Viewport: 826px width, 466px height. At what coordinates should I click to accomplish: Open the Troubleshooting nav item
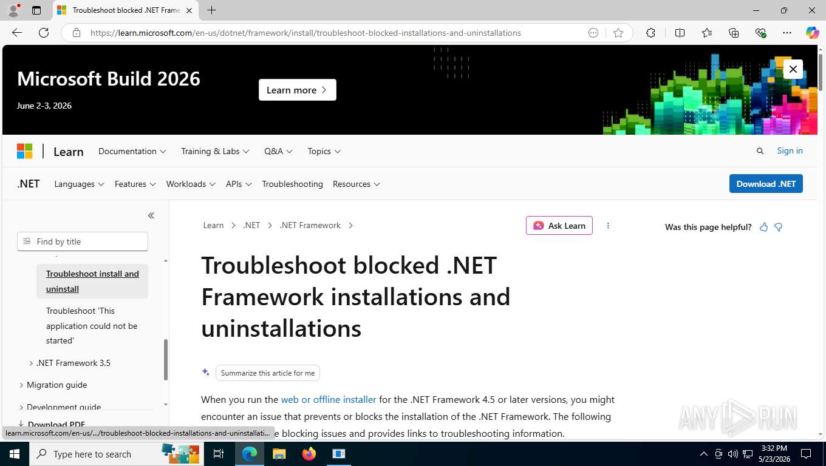(x=292, y=184)
